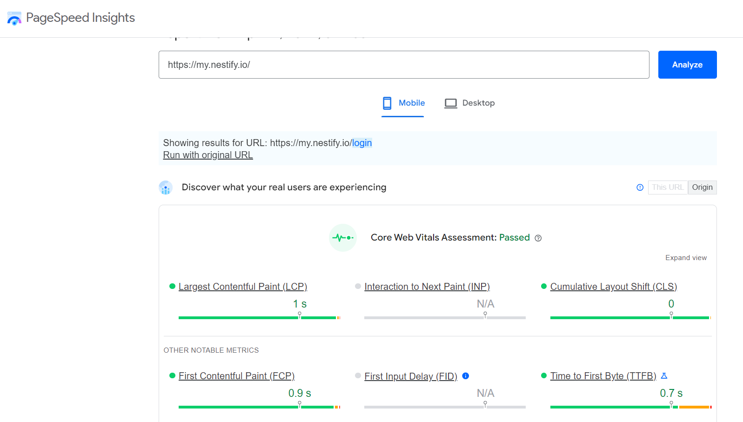Click the CLS value 0
This screenshot has height=422, width=743.
click(x=671, y=304)
